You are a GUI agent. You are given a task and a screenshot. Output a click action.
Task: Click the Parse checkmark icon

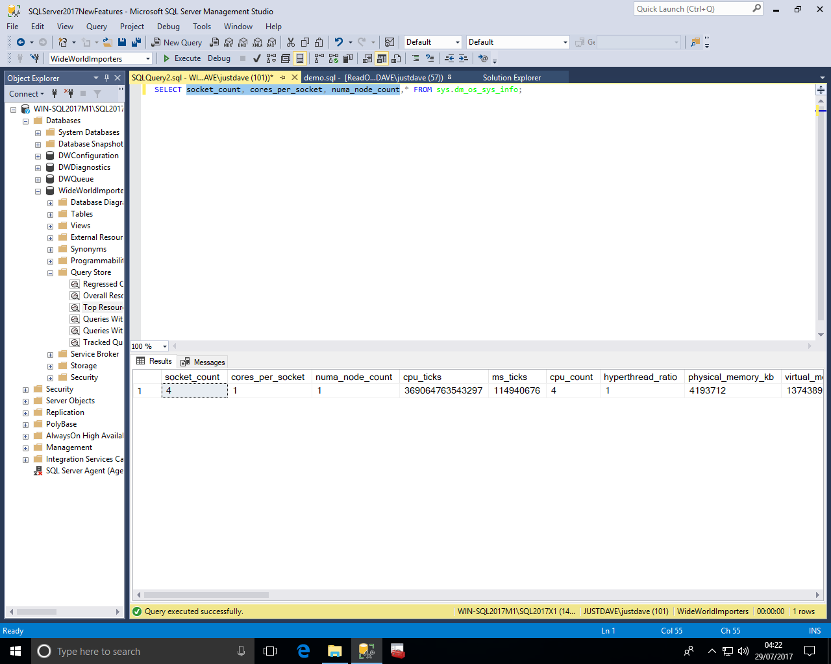[257, 58]
